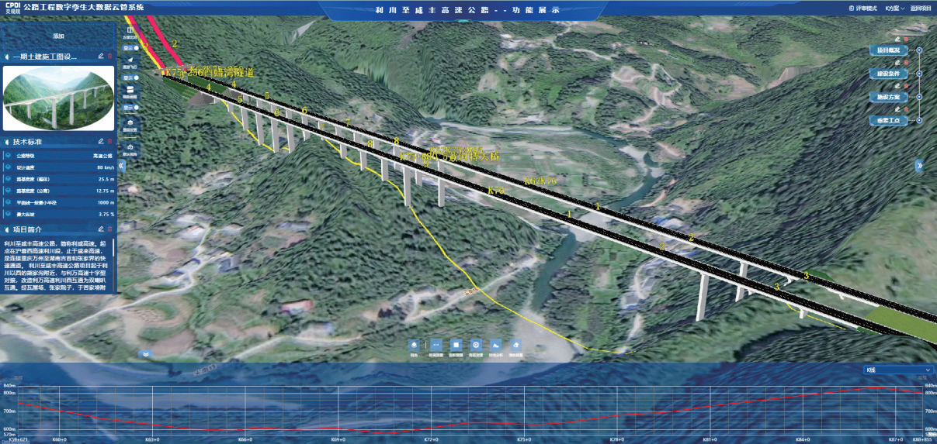This screenshot has height=444, width=937.
Task: Click the horn icon before 技术标准 heading
Action: pos(7,142)
